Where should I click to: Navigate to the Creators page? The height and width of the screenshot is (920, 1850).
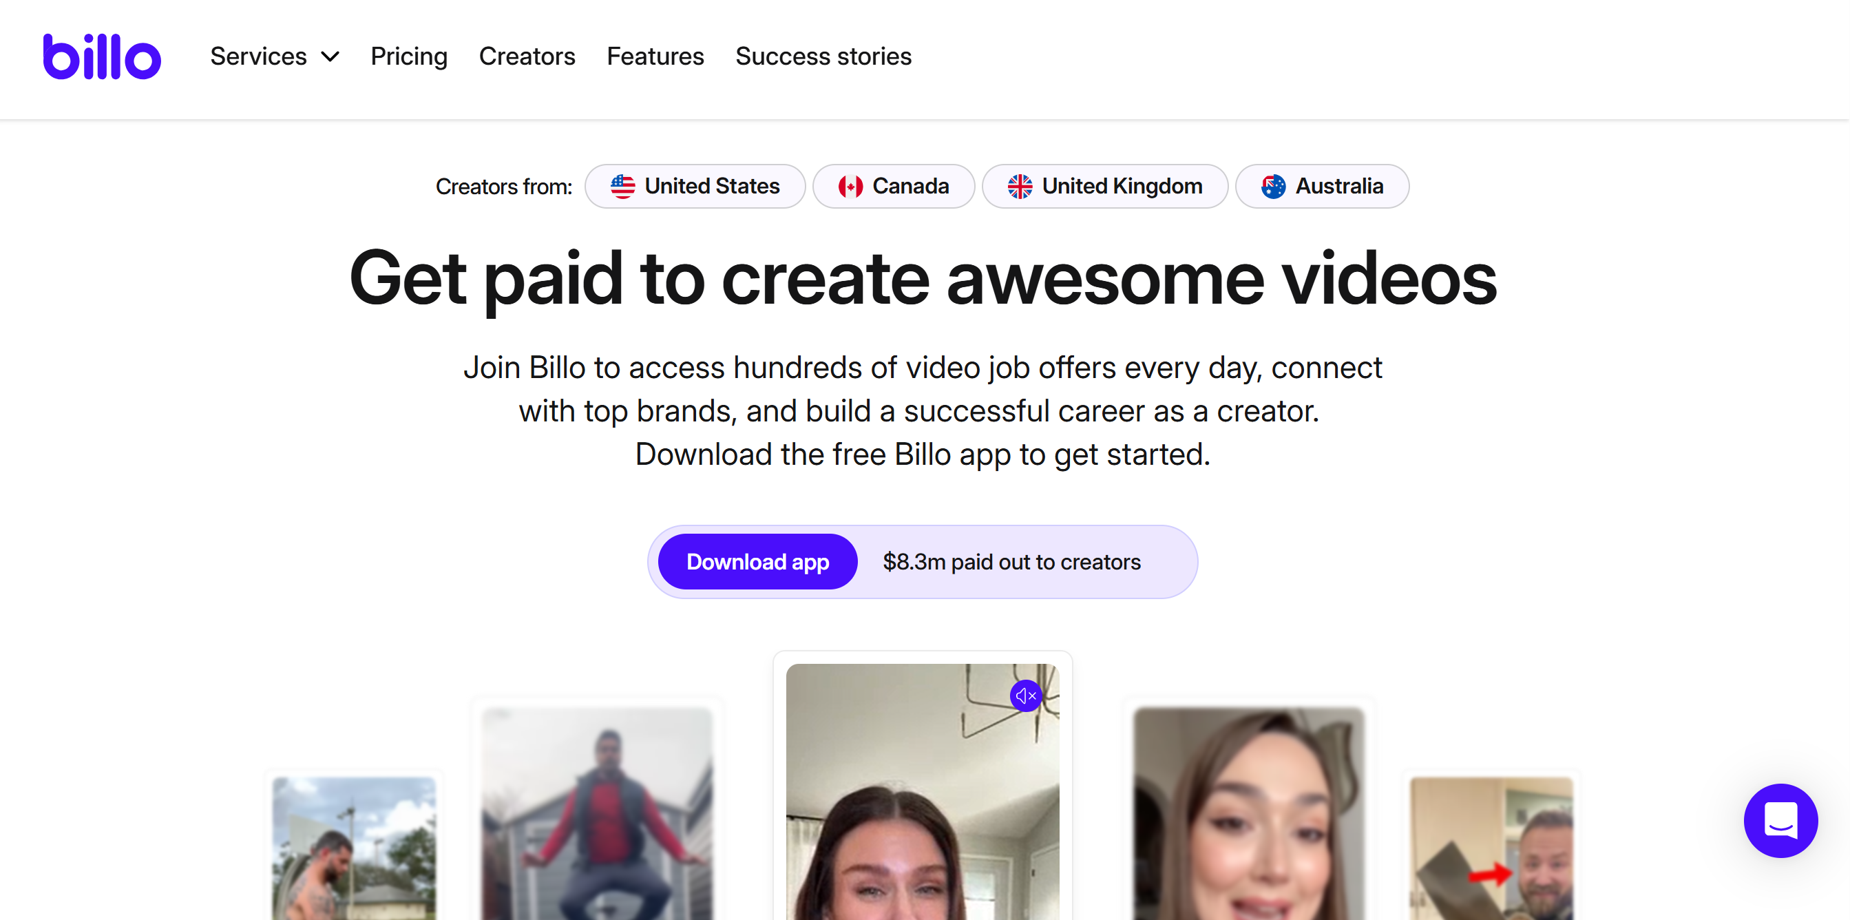[527, 56]
